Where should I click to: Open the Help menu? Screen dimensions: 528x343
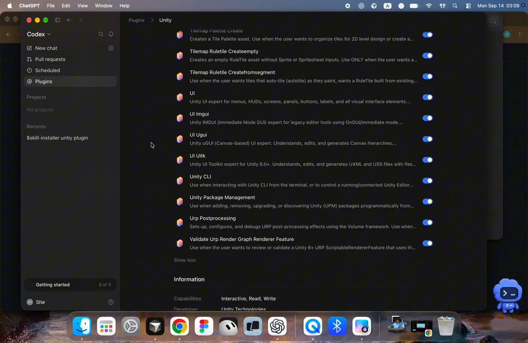point(124,6)
